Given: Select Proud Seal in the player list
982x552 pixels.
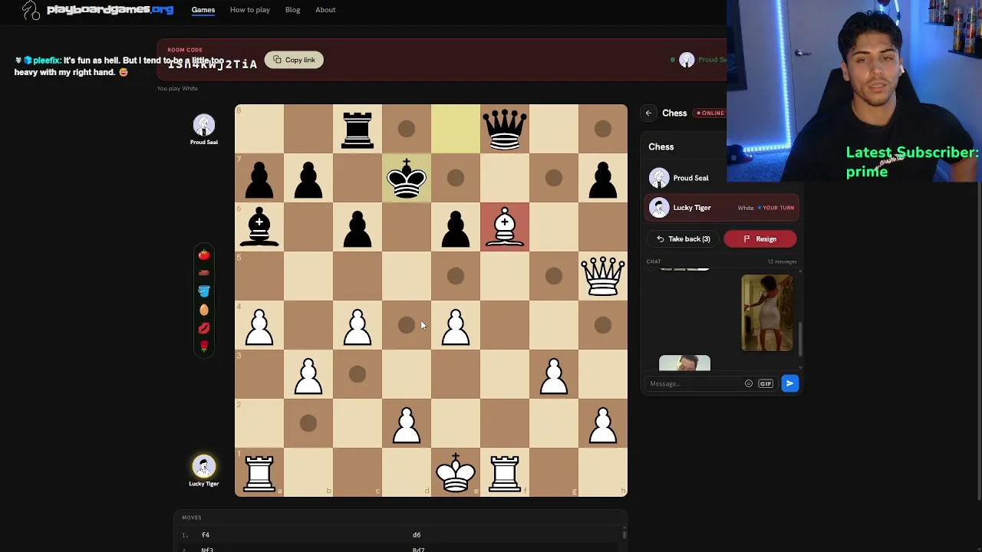Looking at the screenshot, I should (x=721, y=178).
